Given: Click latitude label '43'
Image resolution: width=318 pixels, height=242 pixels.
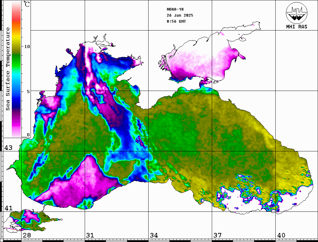Looking at the screenshot, I should [8, 148].
